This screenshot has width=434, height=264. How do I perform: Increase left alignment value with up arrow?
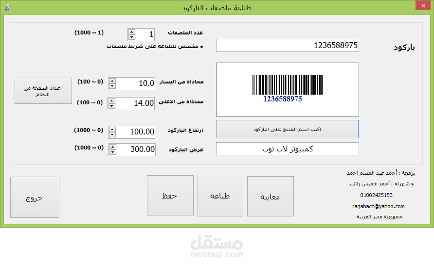(112, 81)
